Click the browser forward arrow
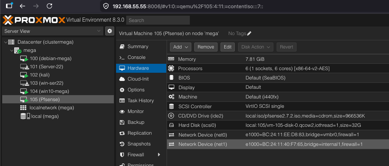The image size is (389, 166). point(36,6)
